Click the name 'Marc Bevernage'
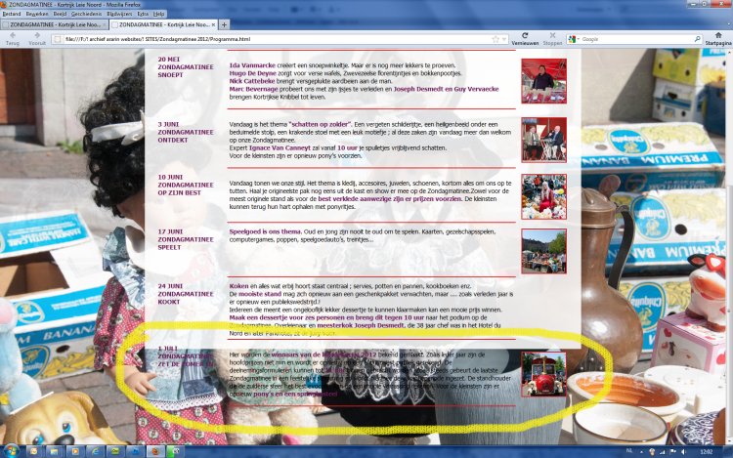Viewport: 733px width, 458px height. point(253,89)
